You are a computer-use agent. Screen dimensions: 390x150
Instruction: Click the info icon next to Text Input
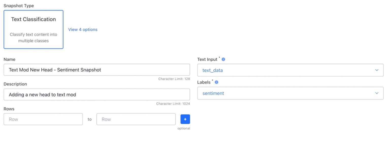(223, 59)
